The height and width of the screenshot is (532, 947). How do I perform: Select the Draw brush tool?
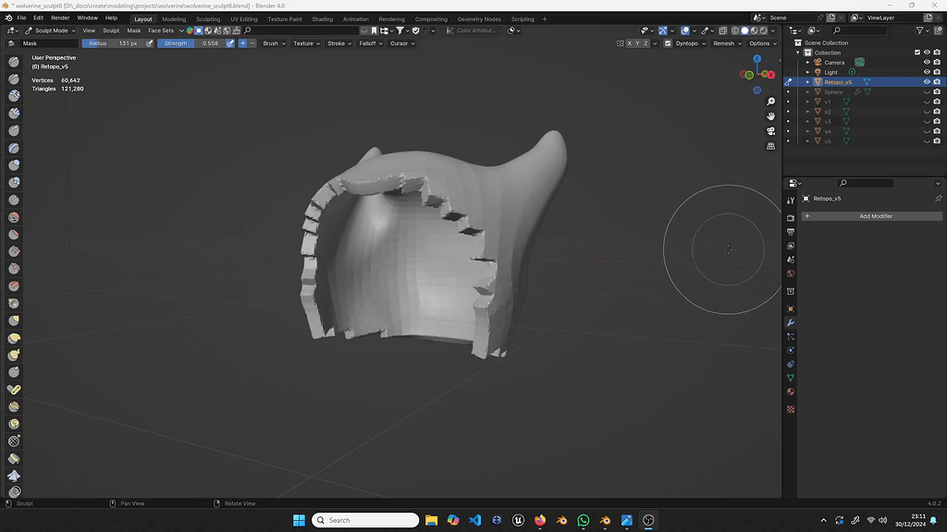(14, 62)
